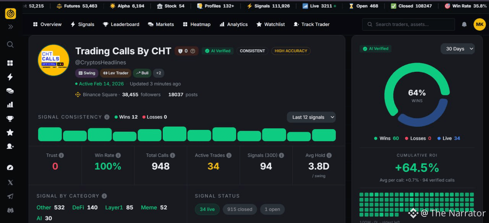This screenshot has height=223, width=489.
Task: Open the Markets tab
Action: [161, 24]
